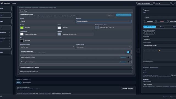176x99 pixels.
Task: Click the Дублировать button
Action: pos(150,21)
